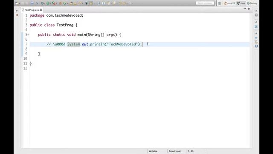The height and width of the screenshot is (154, 273).
Task: Click the beige page icon above the Console icon
Action: pyautogui.click(x=256, y=42)
